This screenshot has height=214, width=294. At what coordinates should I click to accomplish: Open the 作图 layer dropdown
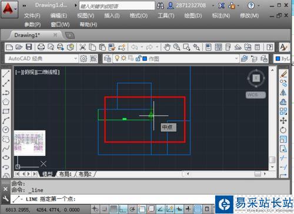(x=236, y=58)
